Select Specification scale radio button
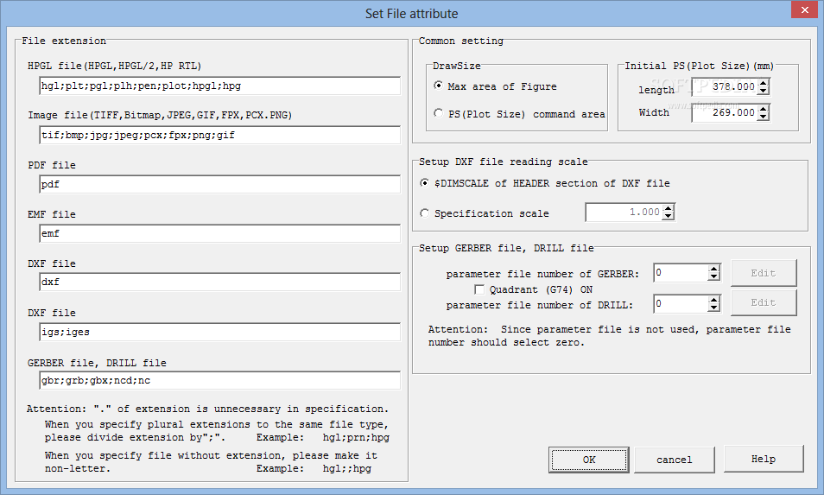 (425, 213)
